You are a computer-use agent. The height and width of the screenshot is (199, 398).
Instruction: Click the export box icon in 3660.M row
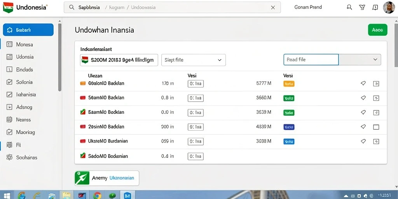coord(376,98)
